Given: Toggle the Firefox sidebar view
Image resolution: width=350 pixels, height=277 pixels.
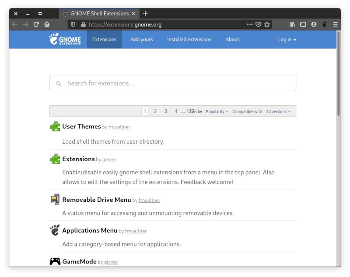Looking at the screenshot, I should 303,24.
